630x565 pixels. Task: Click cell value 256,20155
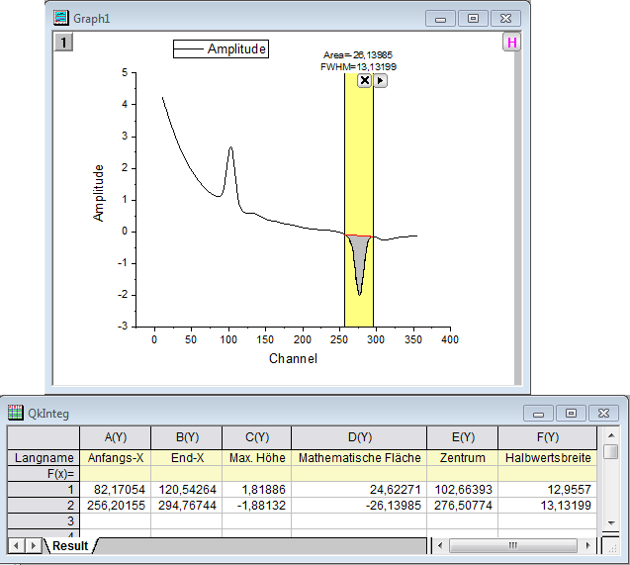(x=116, y=505)
